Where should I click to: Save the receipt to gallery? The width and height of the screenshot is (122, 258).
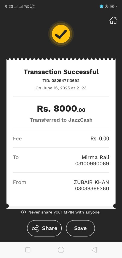(80, 228)
